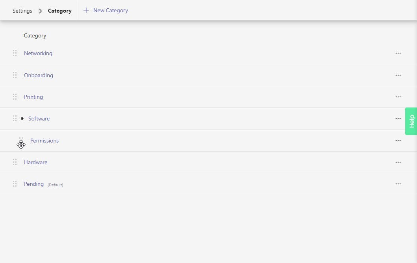This screenshot has height=263, width=417.
Task: Click the drag handle beside Pending
Action: pos(15,184)
